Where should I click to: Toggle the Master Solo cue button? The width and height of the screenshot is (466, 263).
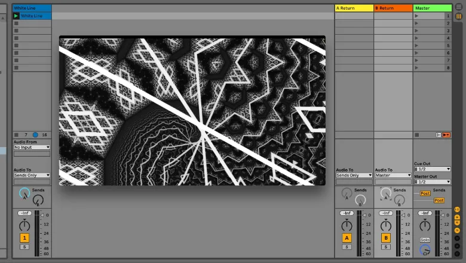coord(425,240)
